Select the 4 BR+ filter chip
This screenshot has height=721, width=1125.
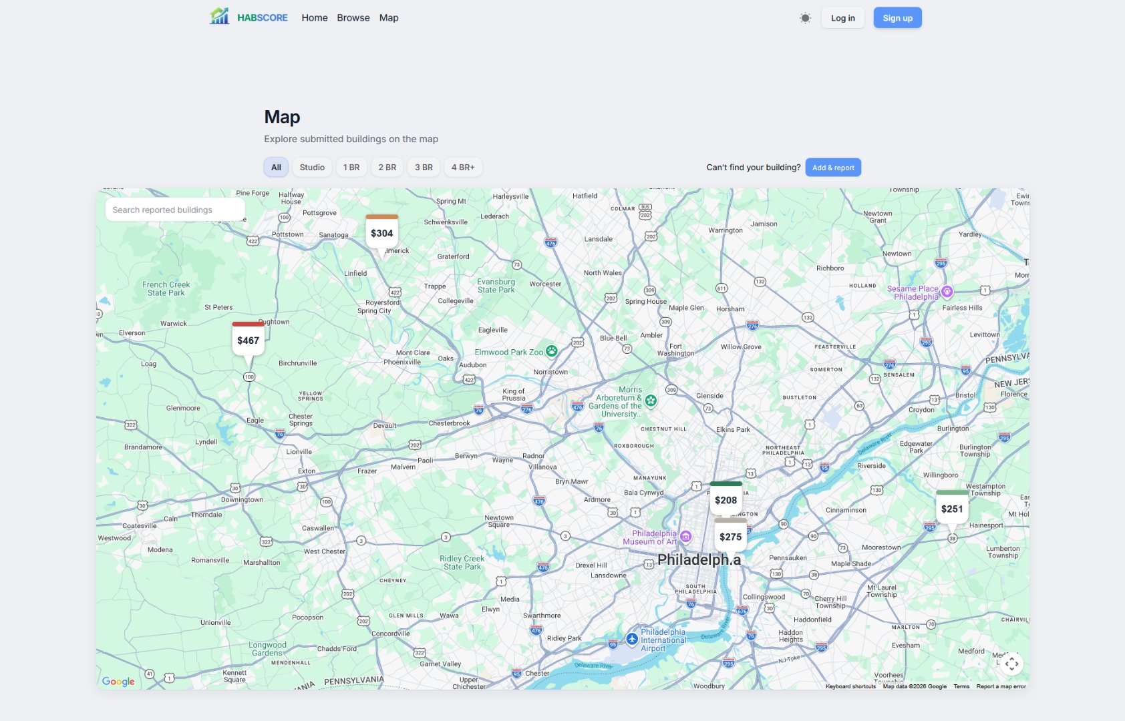[463, 168]
